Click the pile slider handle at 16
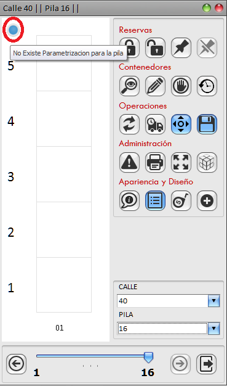 [148, 358]
